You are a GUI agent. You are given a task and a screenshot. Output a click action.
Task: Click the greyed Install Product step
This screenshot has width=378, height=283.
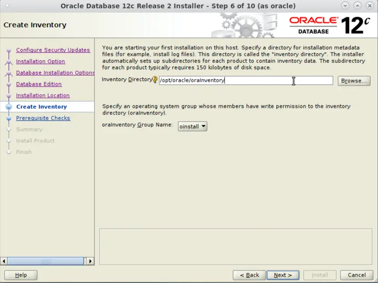coord(35,141)
